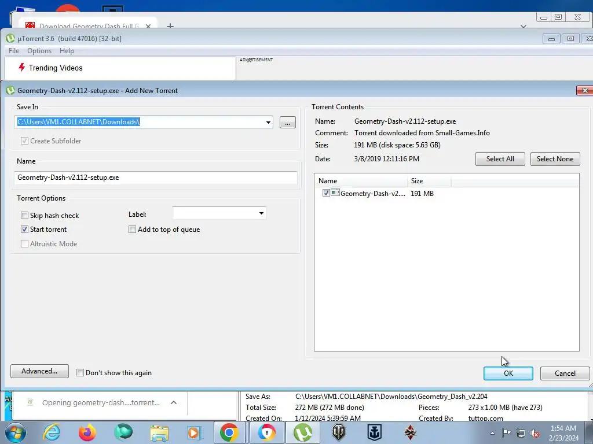Screen dimensions: 593x444
Task: Launch Internet Explorer from the taskbar
Action: coord(52,432)
